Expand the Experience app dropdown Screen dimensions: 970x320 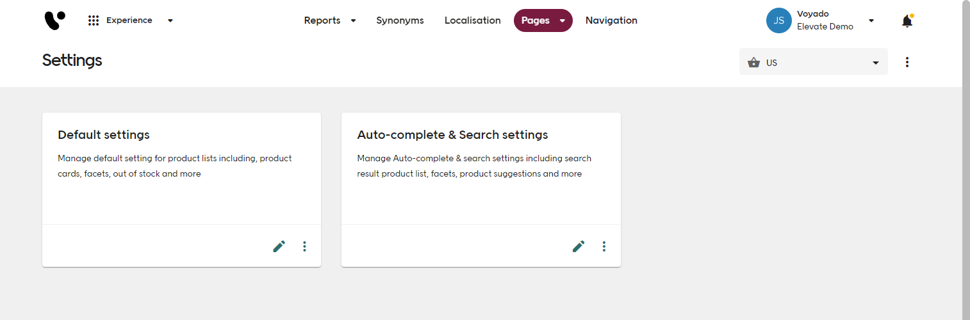click(x=170, y=20)
